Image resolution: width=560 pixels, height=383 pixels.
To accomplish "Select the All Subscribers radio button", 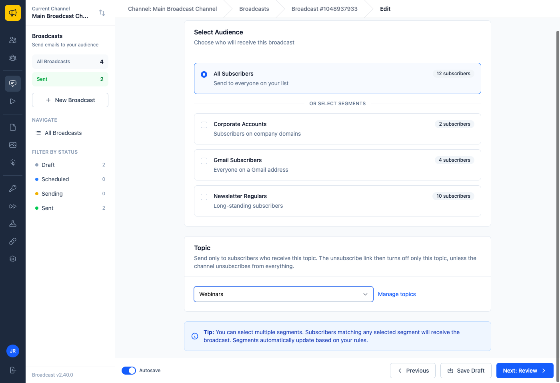I will [x=204, y=74].
